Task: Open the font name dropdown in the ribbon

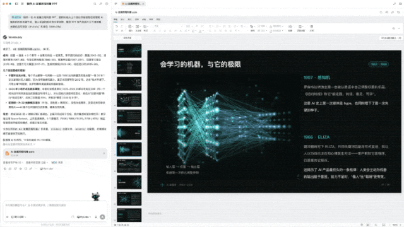Action: click(168, 26)
